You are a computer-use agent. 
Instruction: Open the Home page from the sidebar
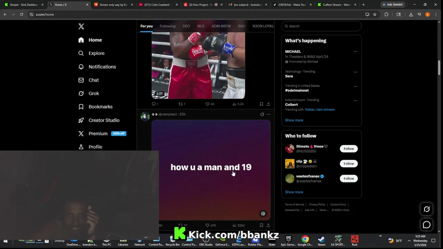(90, 40)
